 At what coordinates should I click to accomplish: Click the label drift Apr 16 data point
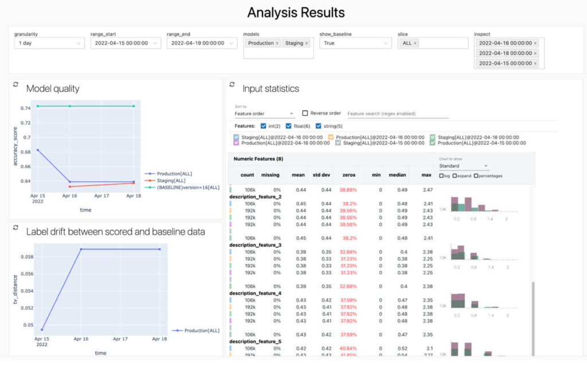pyautogui.click(x=81, y=249)
